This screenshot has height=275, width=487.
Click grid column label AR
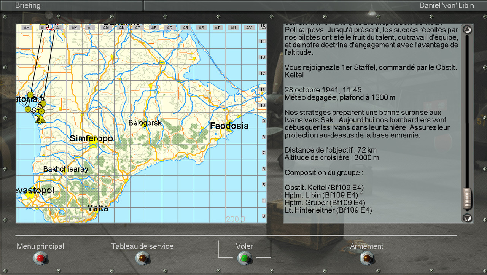pos(186,28)
